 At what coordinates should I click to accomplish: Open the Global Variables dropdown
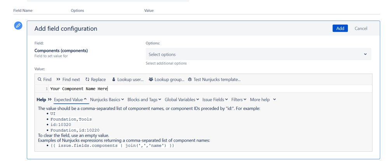coord(182,99)
